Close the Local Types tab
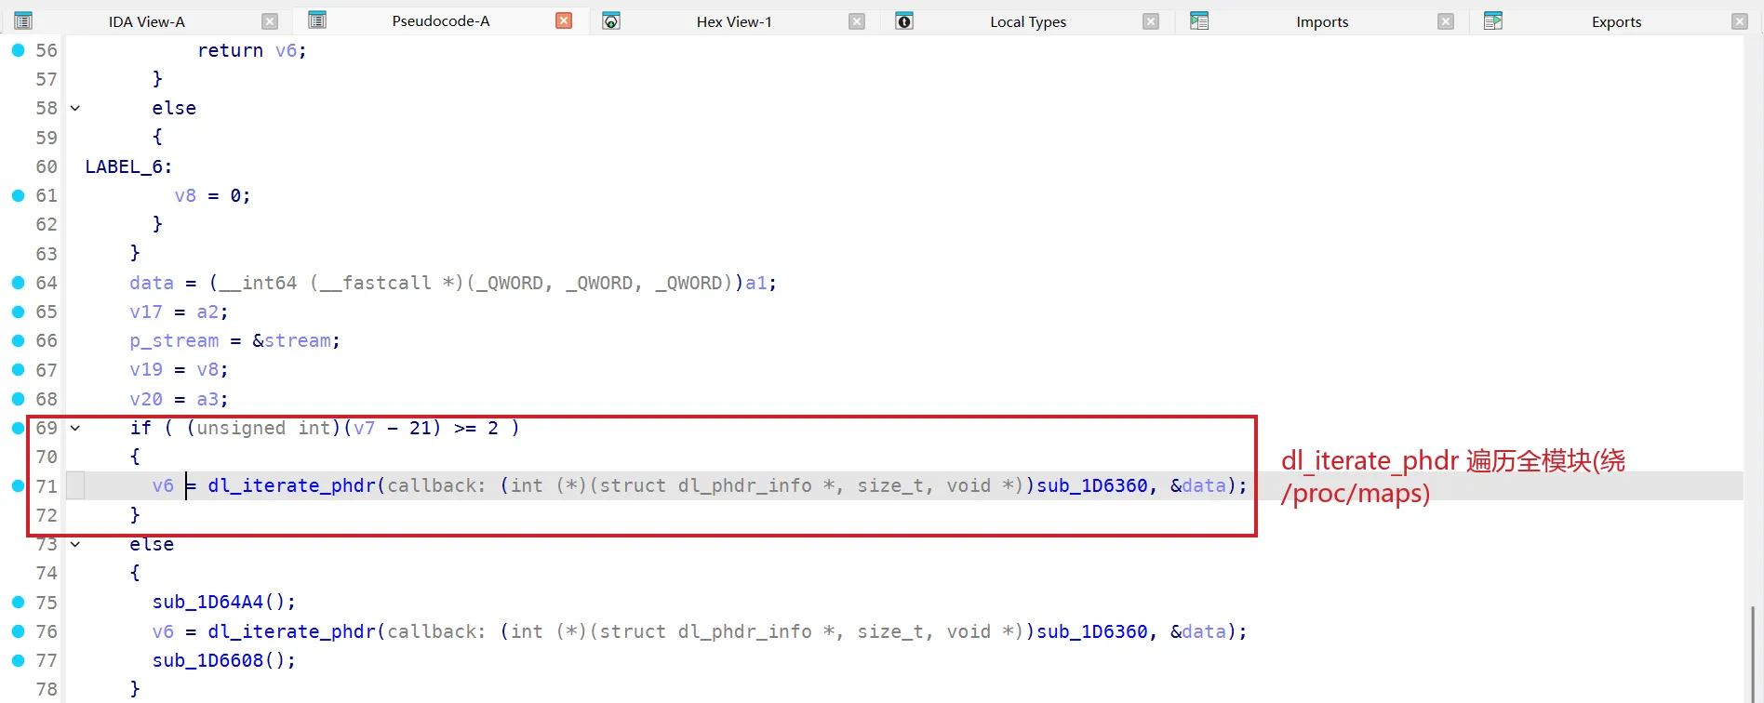This screenshot has height=703, width=1764. [x=1151, y=21]
